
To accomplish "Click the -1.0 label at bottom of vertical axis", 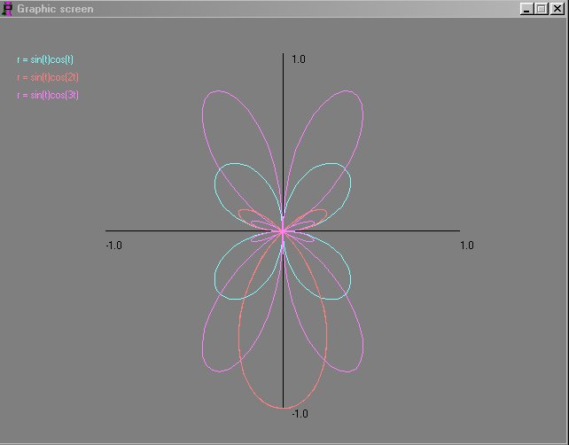I will pyautogui.click(x=300, y=414).
